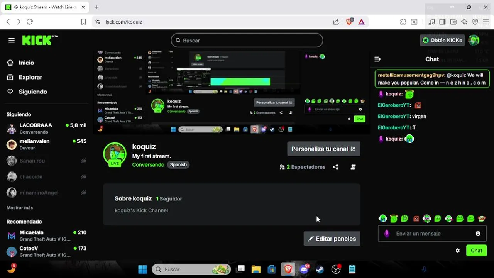494x278 pixels.
Task: Click the Spanish language tag
Action: pos(178,165)
